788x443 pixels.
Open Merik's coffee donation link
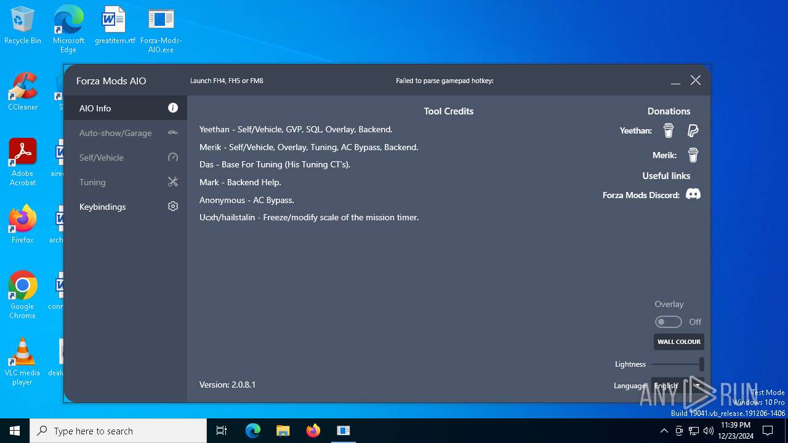[693, 155]
